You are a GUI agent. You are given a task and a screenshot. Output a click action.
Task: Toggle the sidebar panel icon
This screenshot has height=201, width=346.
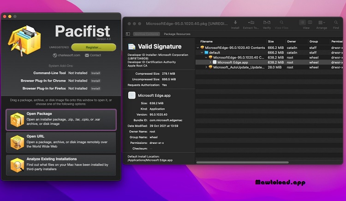coord(128,34)
